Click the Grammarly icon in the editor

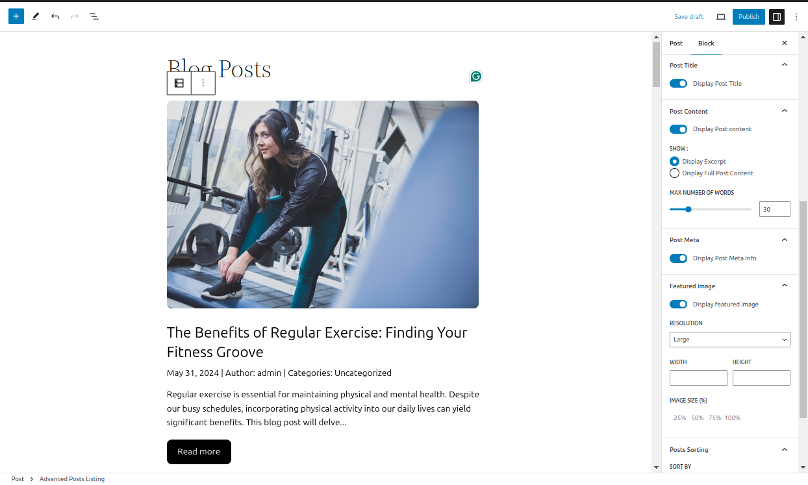(x=476, y=77)
